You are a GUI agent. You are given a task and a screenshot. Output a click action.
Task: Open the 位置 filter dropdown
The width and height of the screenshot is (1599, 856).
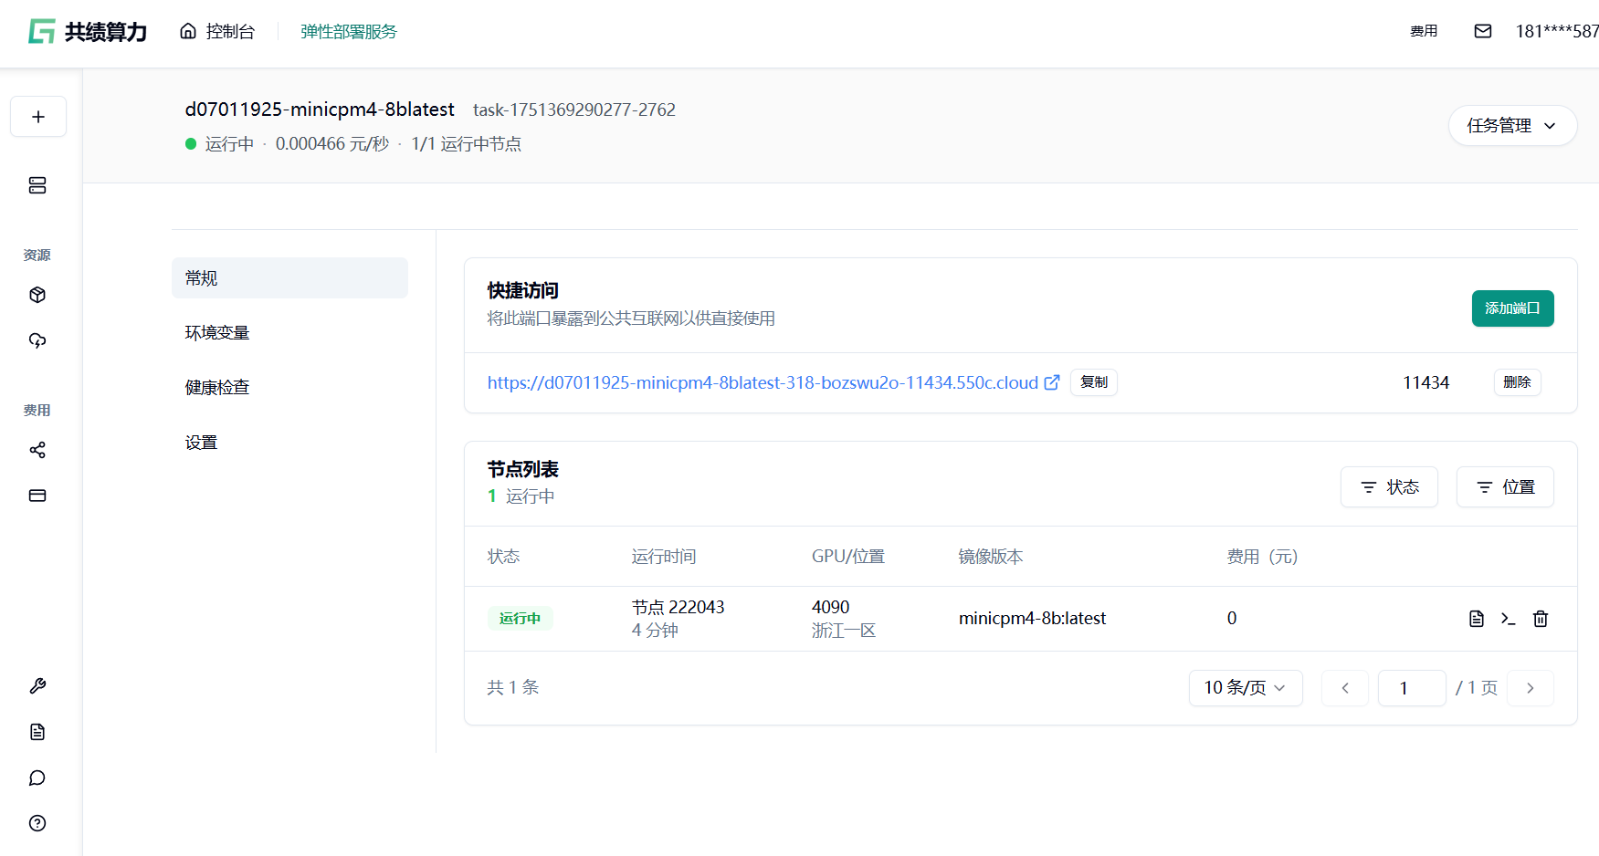[1504, 487]
